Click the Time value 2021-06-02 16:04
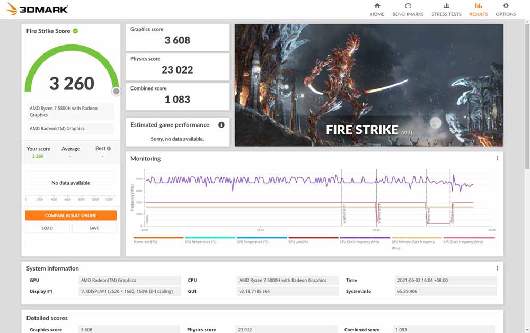The height and width of the screenshot is (333, 530). 446,280
